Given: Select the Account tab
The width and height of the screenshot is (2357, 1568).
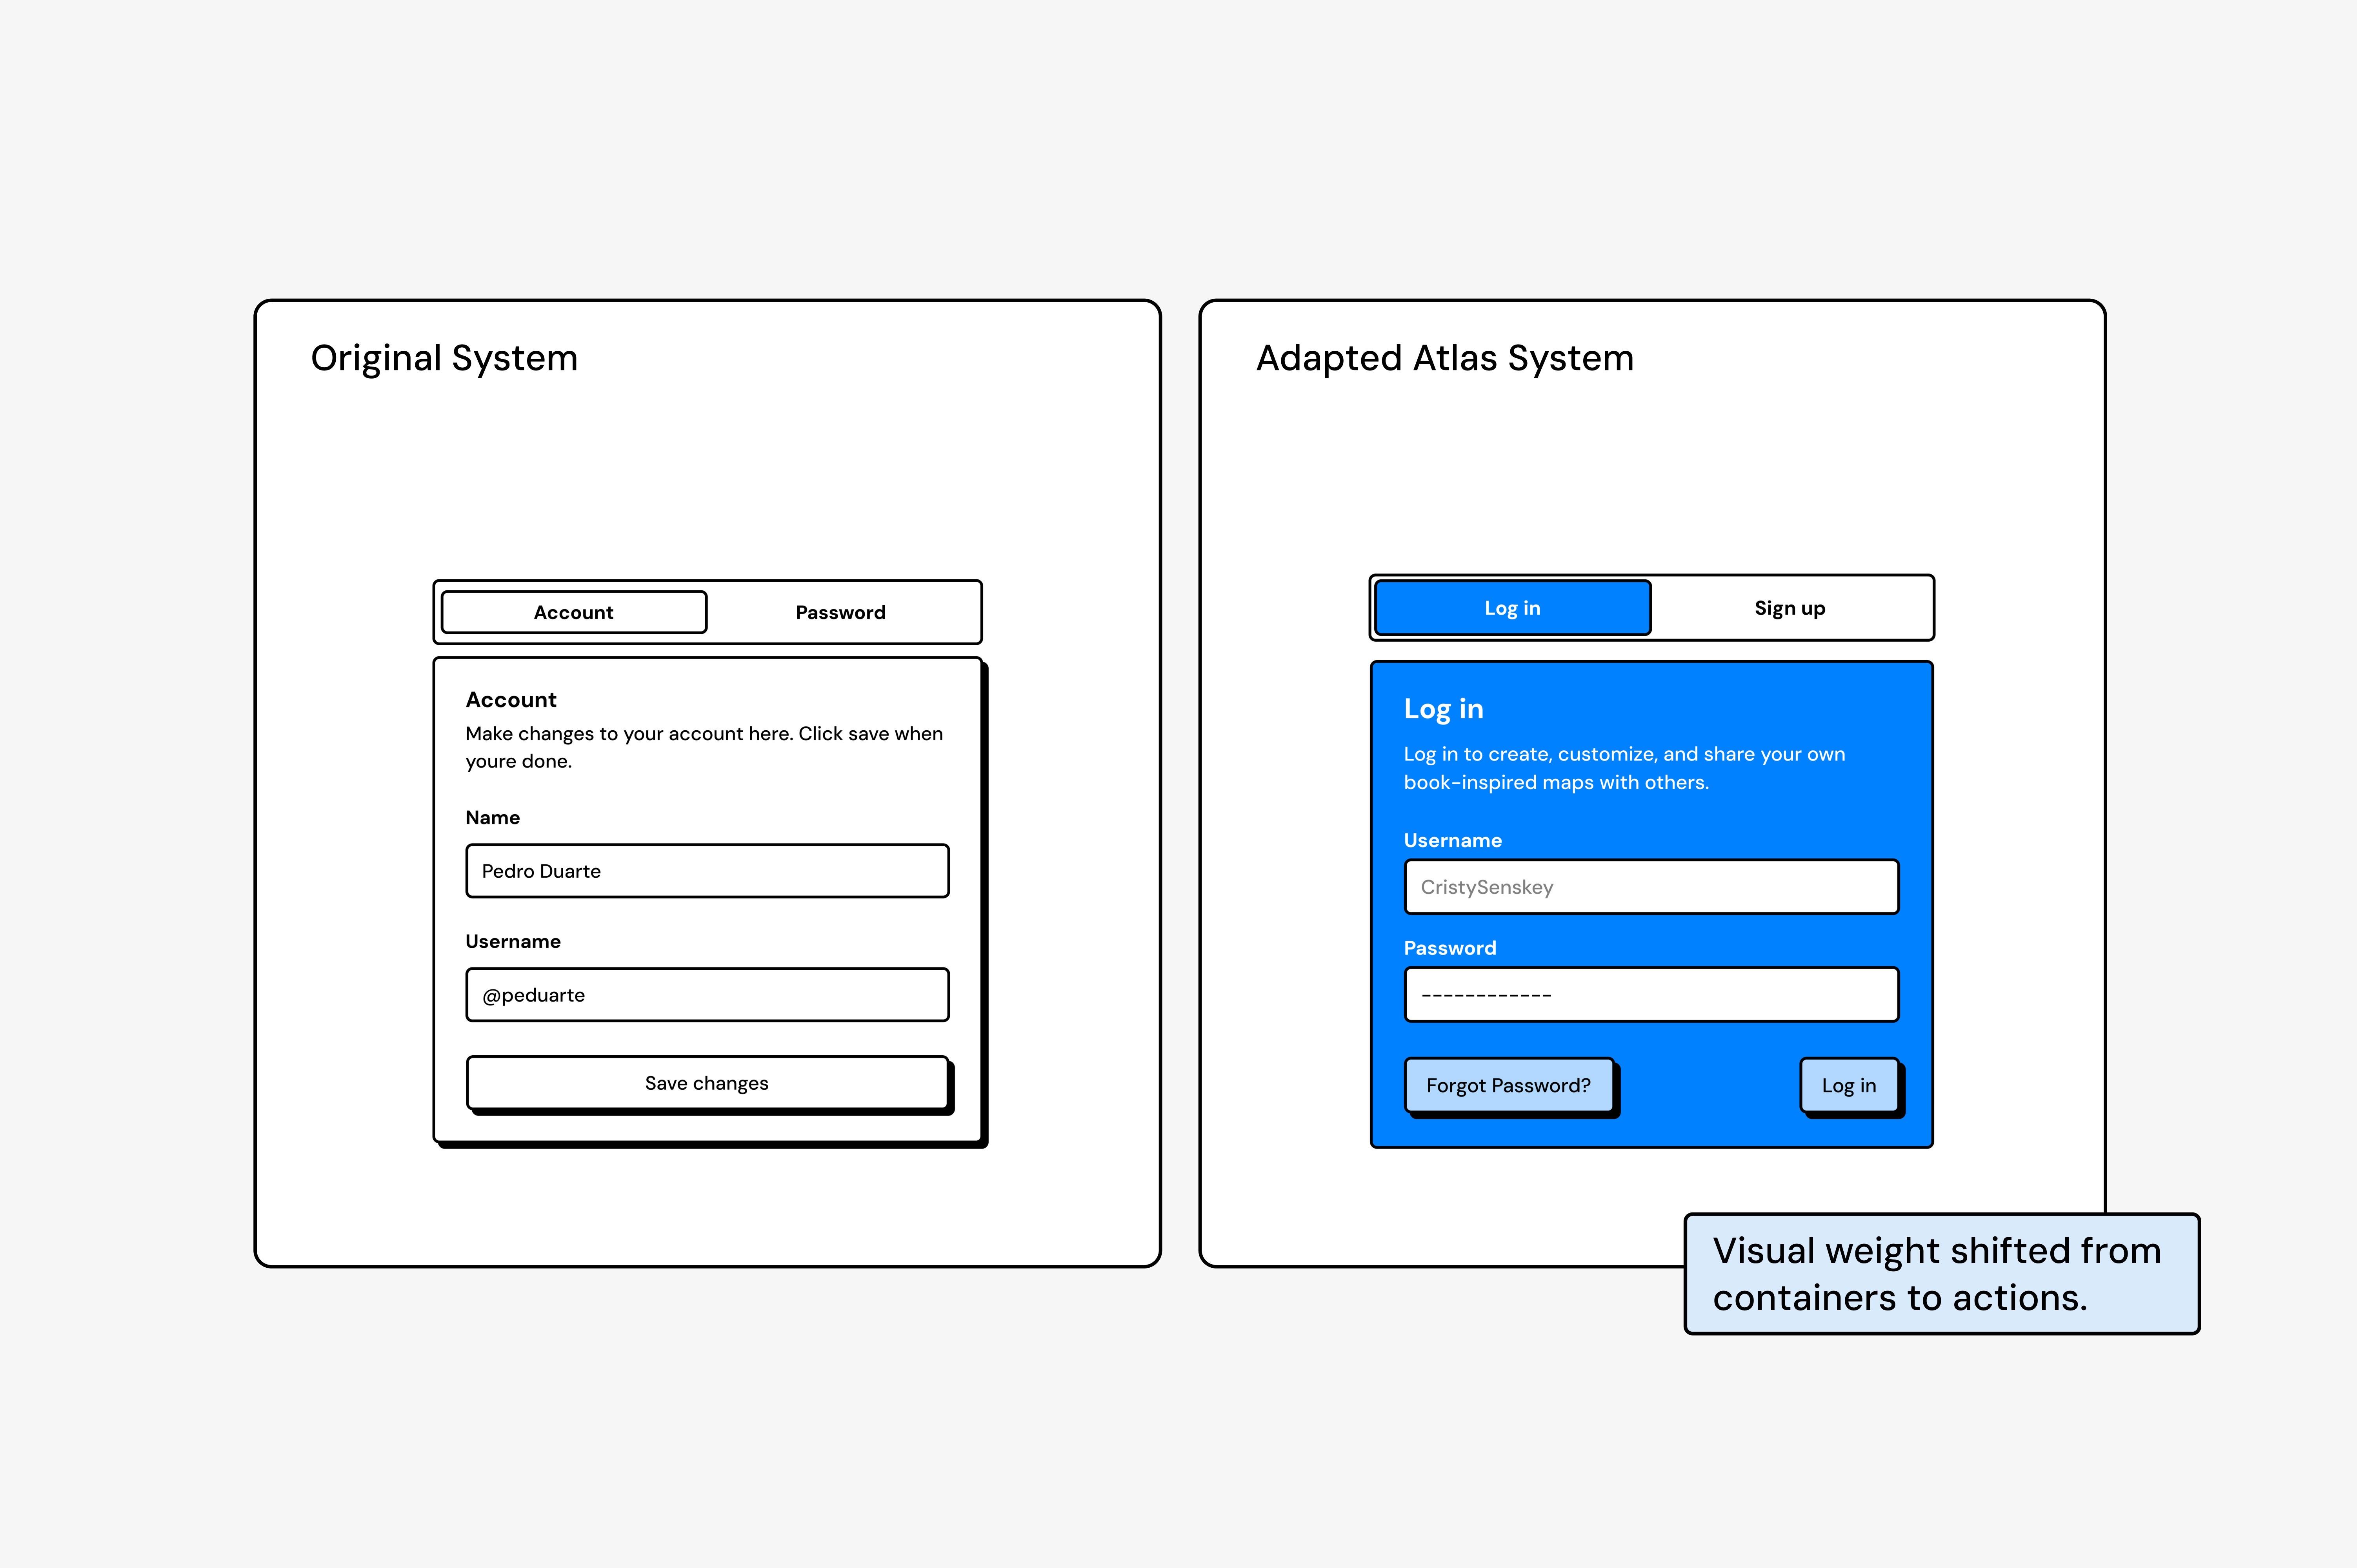Looking at the screenshot, I should click(x=573, y=612).
